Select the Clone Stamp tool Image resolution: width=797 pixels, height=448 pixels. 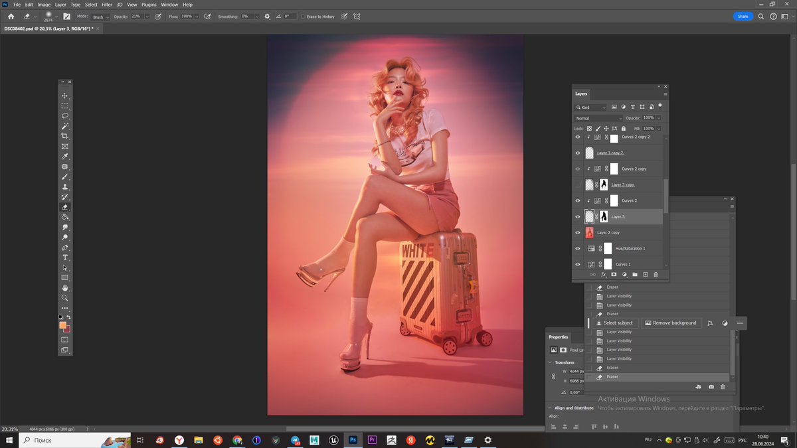tap(65, 187)
